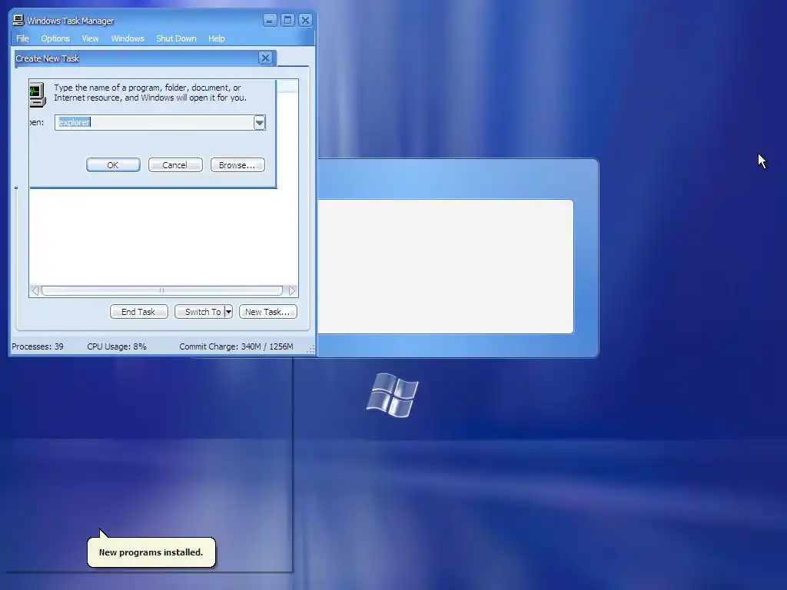Click the Browse... button
The image size is (787, 590).
(237, 165)
